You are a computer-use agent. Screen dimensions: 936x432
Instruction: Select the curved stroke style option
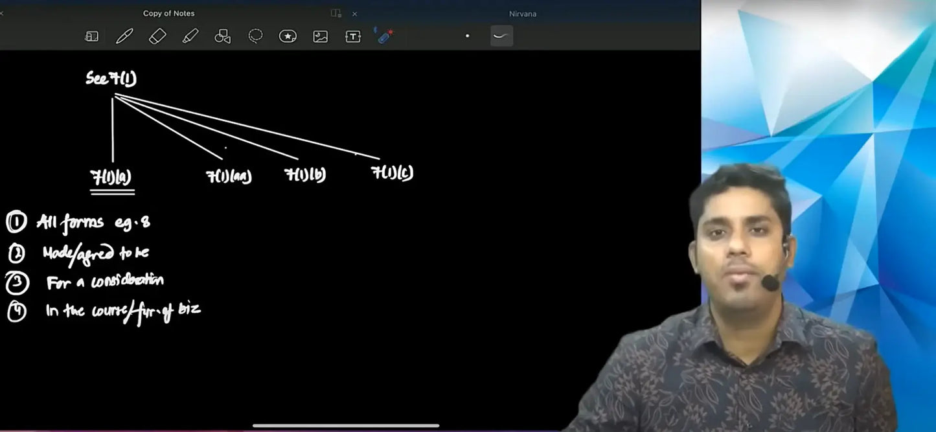501,36
